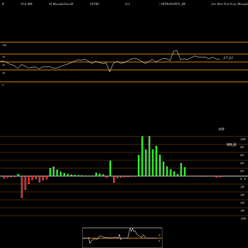Viewport: 248px width, 248px height.
Task: Click the tallest green MR histogram bar
Action: click(x=149, y=156)
